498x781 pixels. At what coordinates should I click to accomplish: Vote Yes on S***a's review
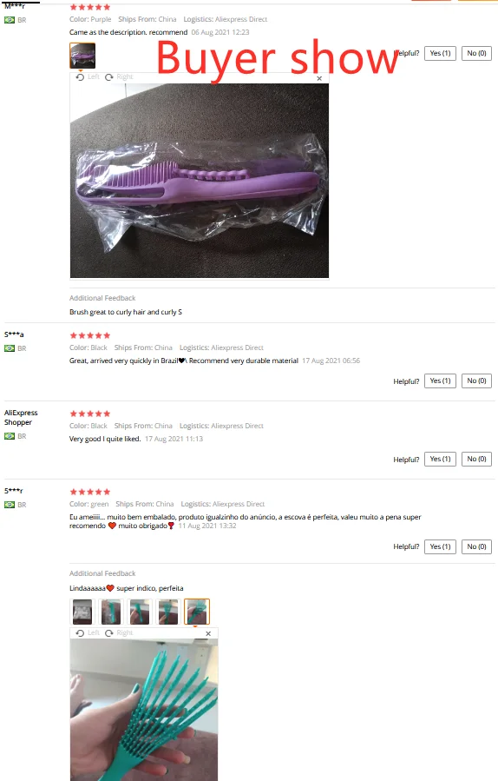point(440,381)
